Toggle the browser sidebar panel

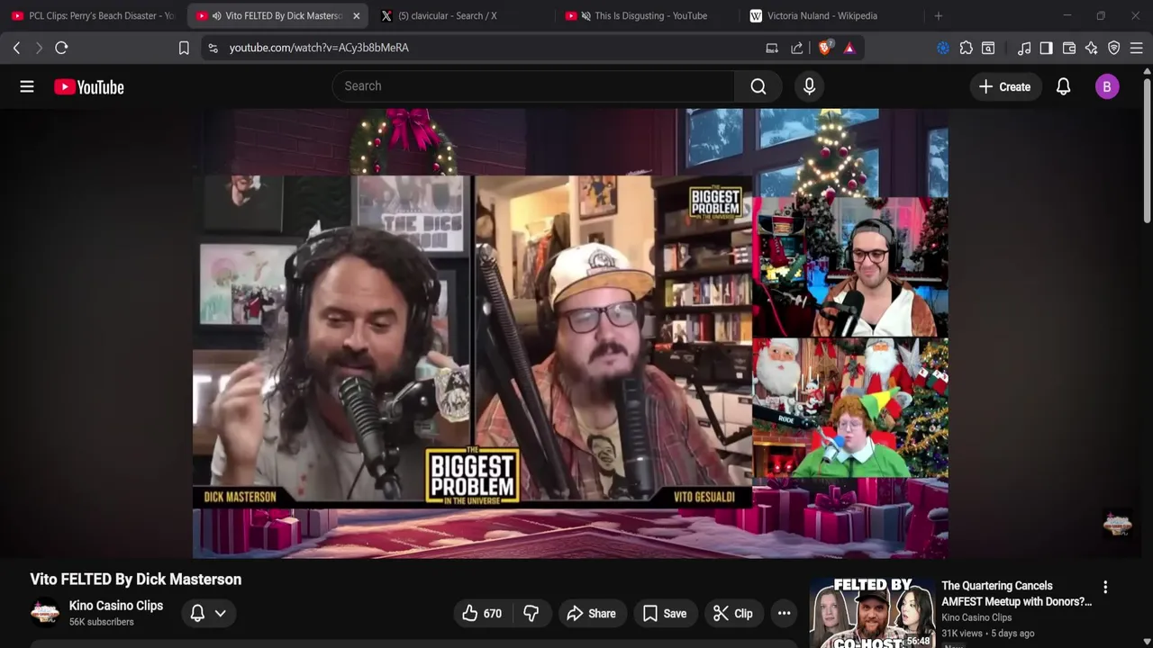[1046, 48]
